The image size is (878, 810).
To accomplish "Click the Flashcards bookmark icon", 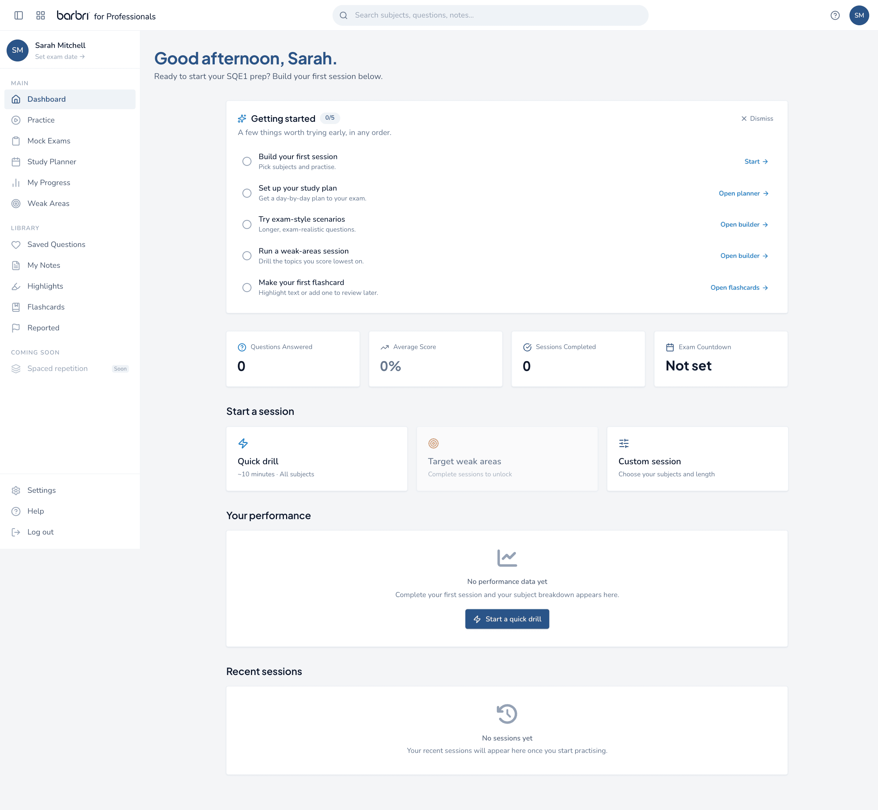I will click(x=16, y=307).
